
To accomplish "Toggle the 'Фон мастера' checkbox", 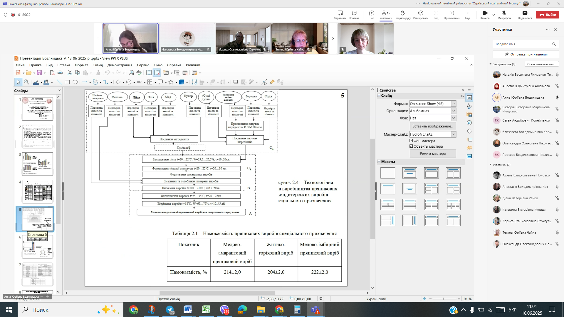I will point(411,141).
